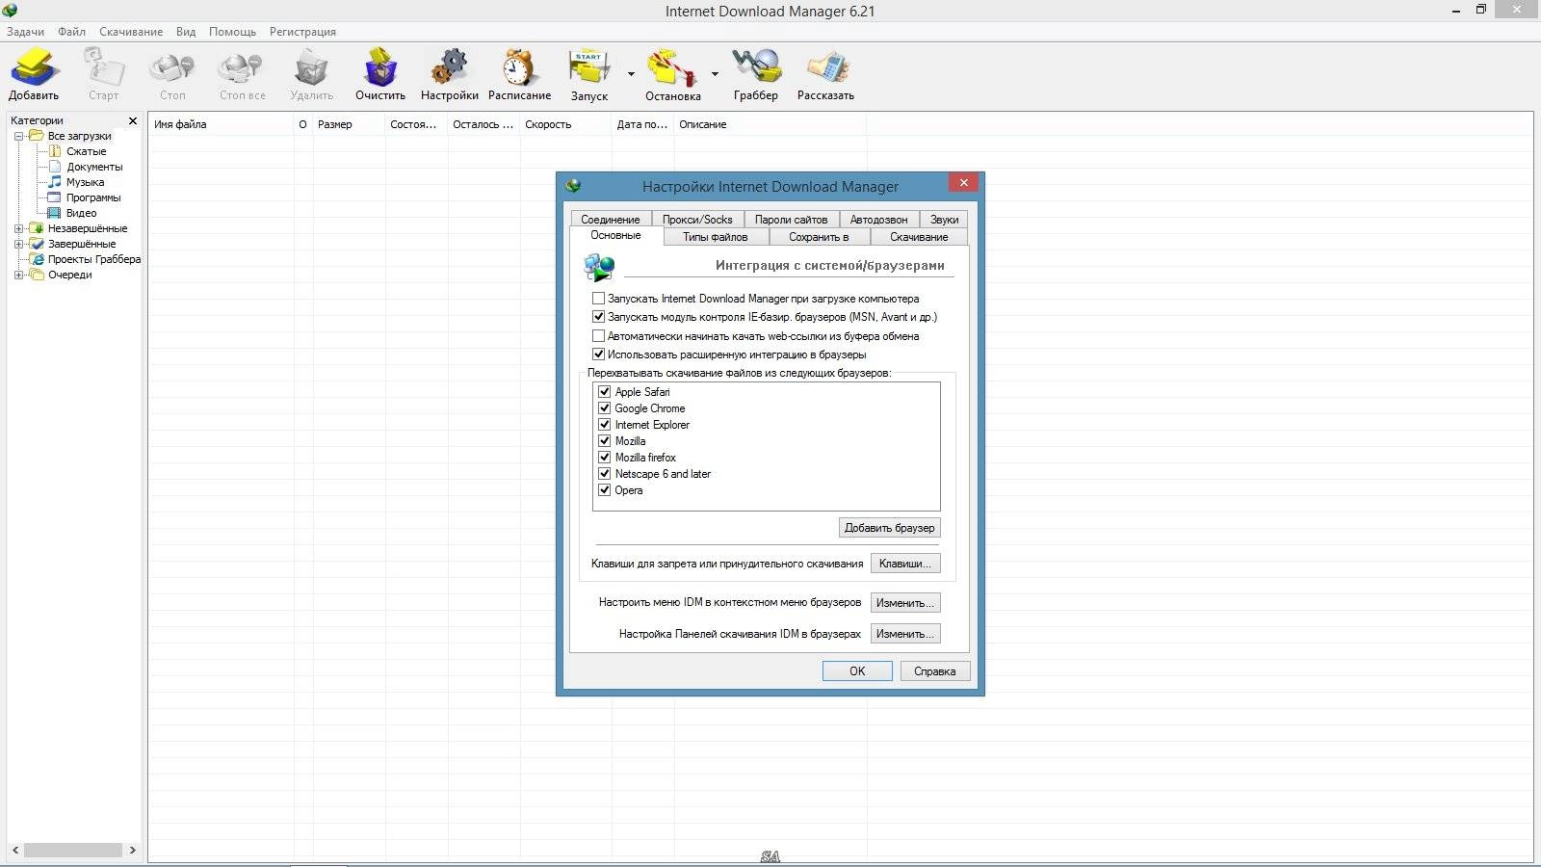Open the Справка help button
The height and width of the screenshot is (867, 1541).
click(935, 671)
